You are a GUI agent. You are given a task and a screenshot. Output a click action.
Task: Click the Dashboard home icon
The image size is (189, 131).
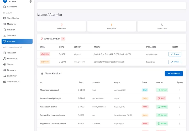coord(4,7)
